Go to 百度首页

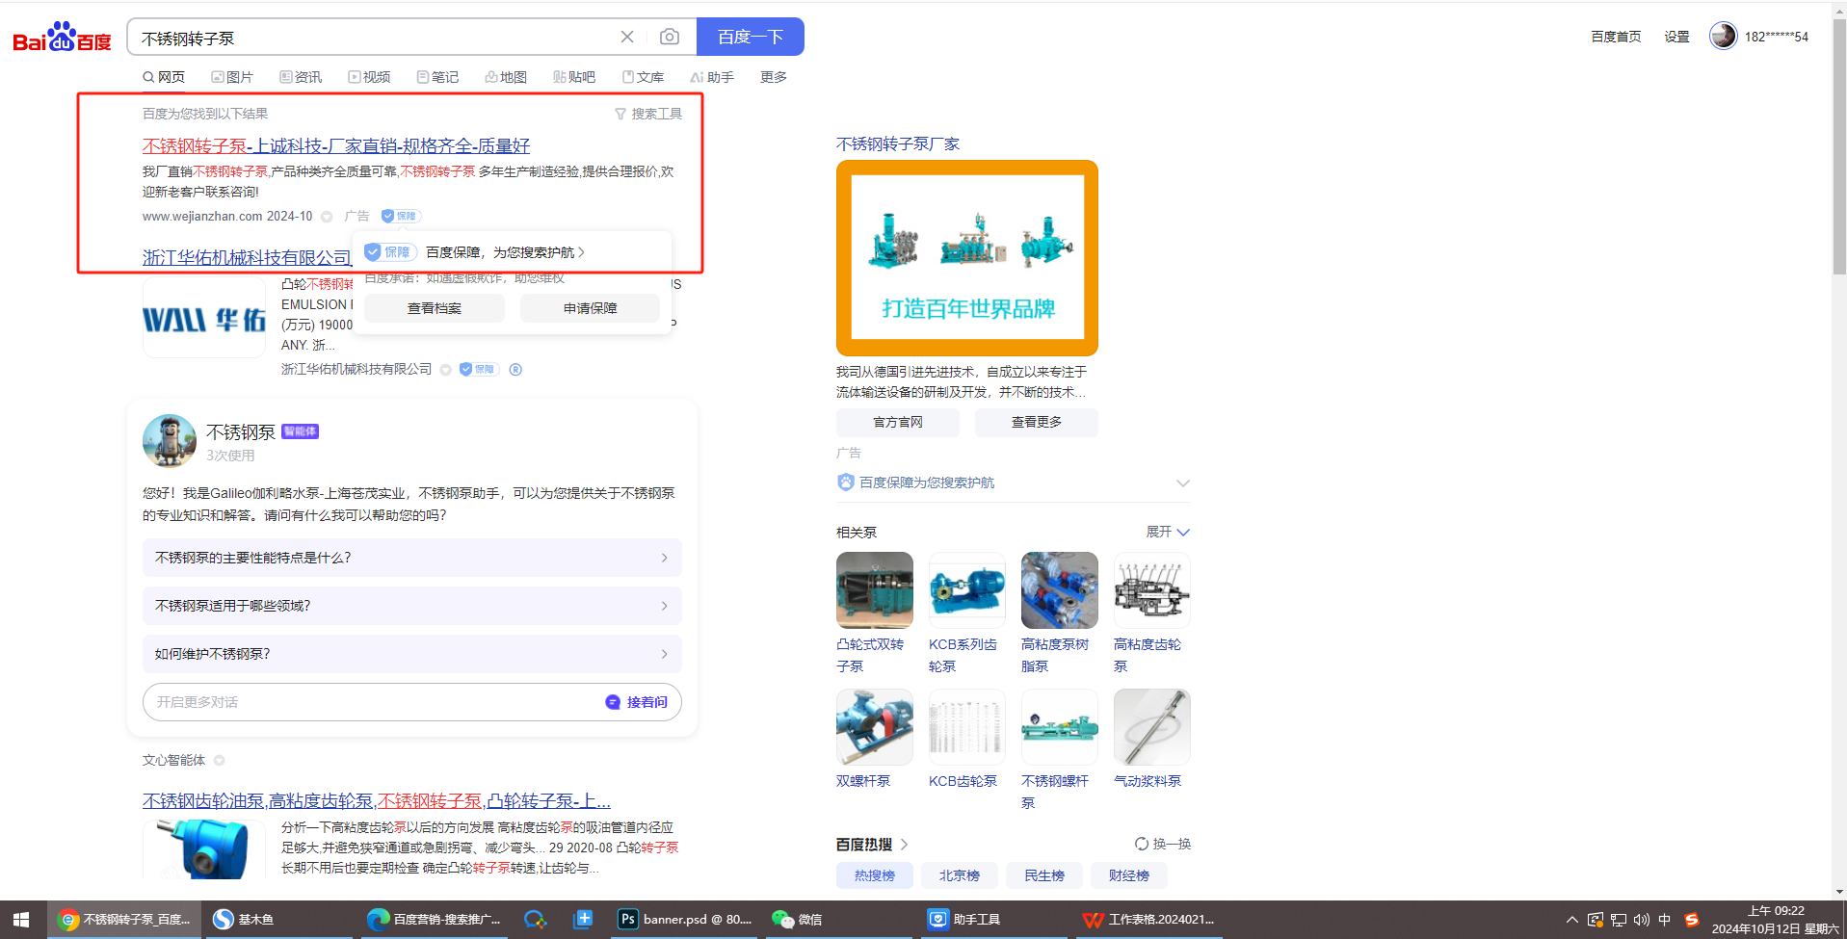pyautogui.click(x=1616, y=37)
